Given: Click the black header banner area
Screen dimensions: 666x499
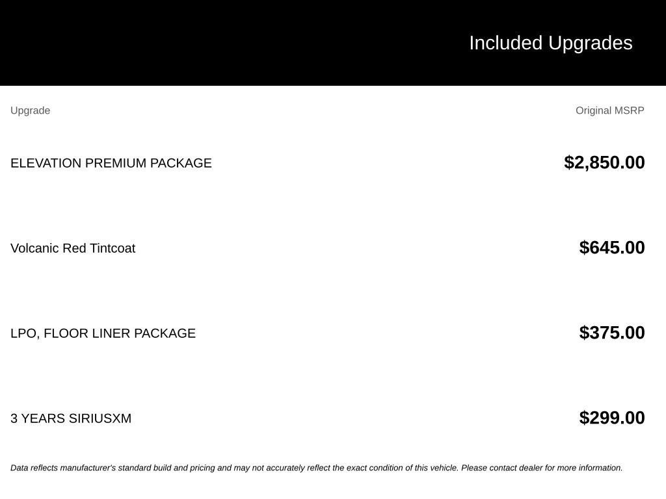Looking at the screenshot, I should 333,43.
